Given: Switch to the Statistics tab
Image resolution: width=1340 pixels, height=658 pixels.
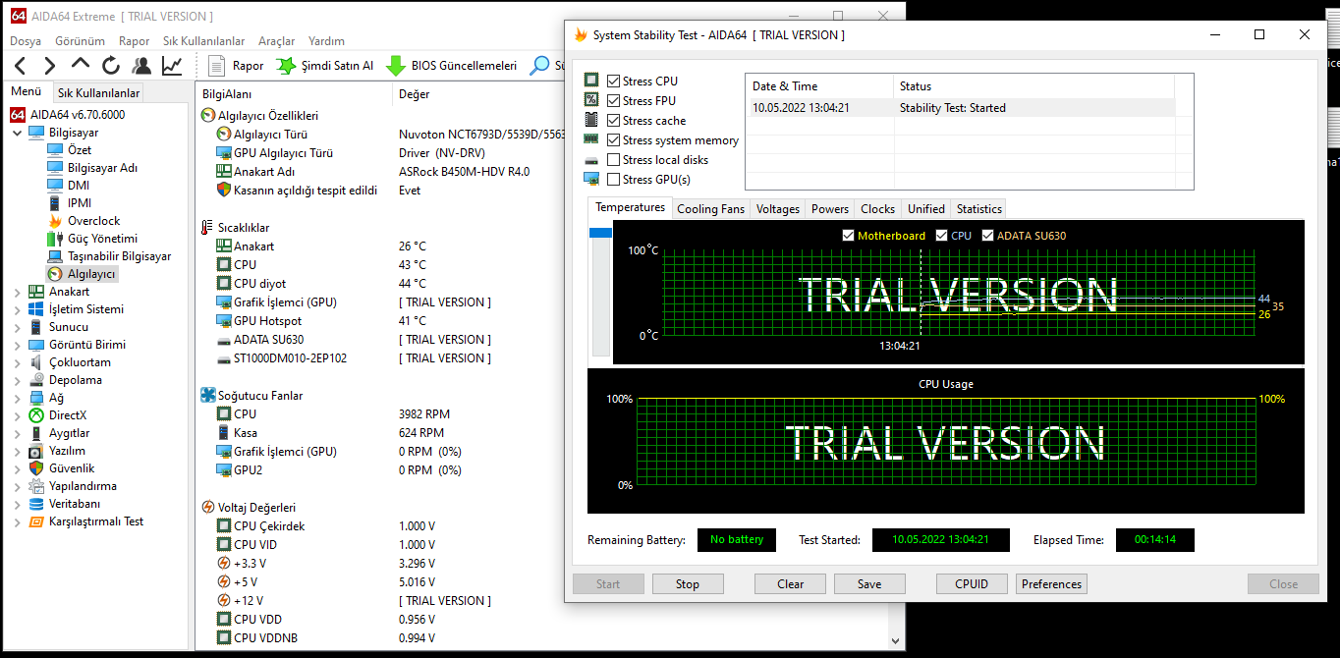Looking at the screenshot, I should [979, 208].
